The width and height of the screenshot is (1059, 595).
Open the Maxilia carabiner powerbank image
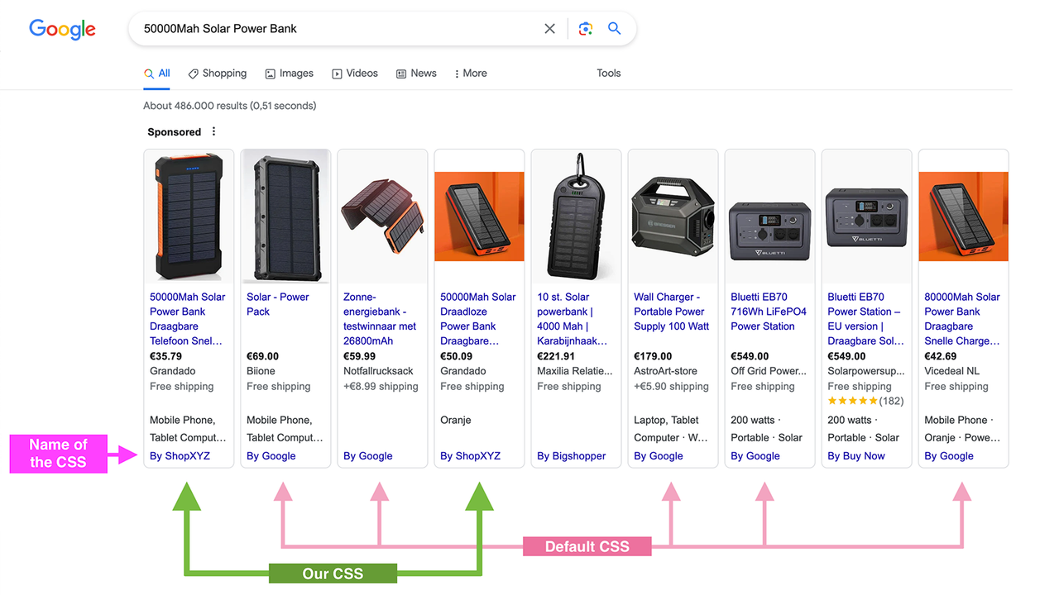[x=576, y=217]
